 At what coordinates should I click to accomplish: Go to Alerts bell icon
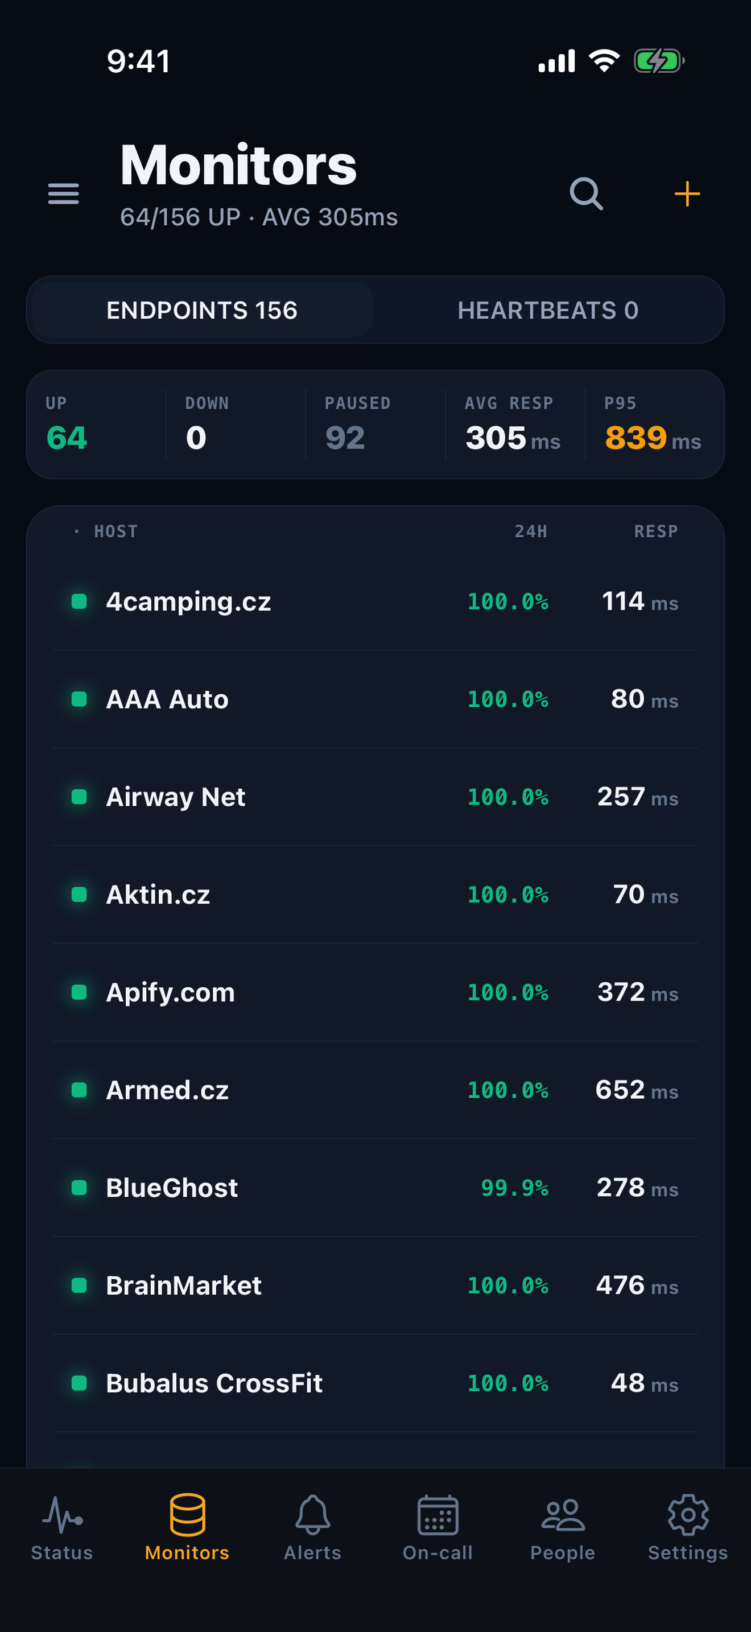[313, 1514]
